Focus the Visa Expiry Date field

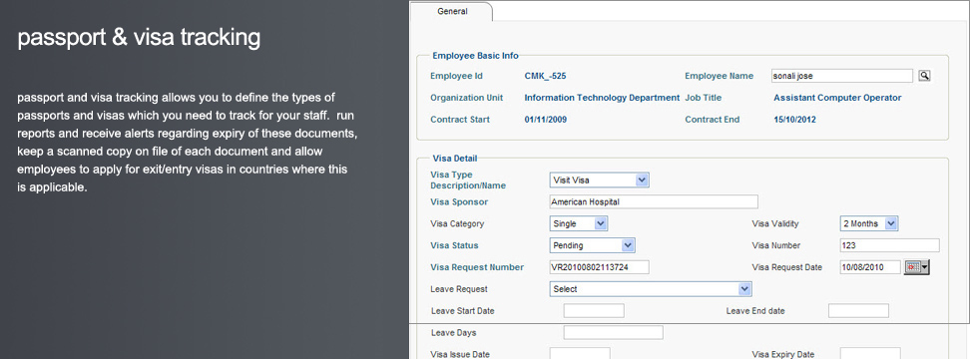tap(870, 353)
